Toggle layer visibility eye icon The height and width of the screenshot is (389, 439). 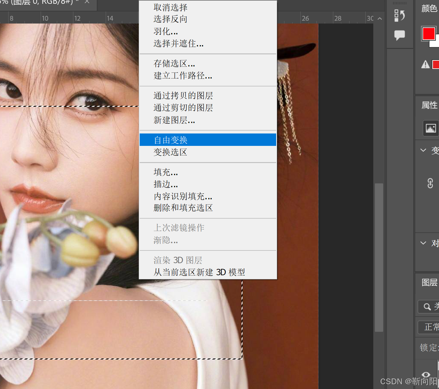tap(426, 374)
